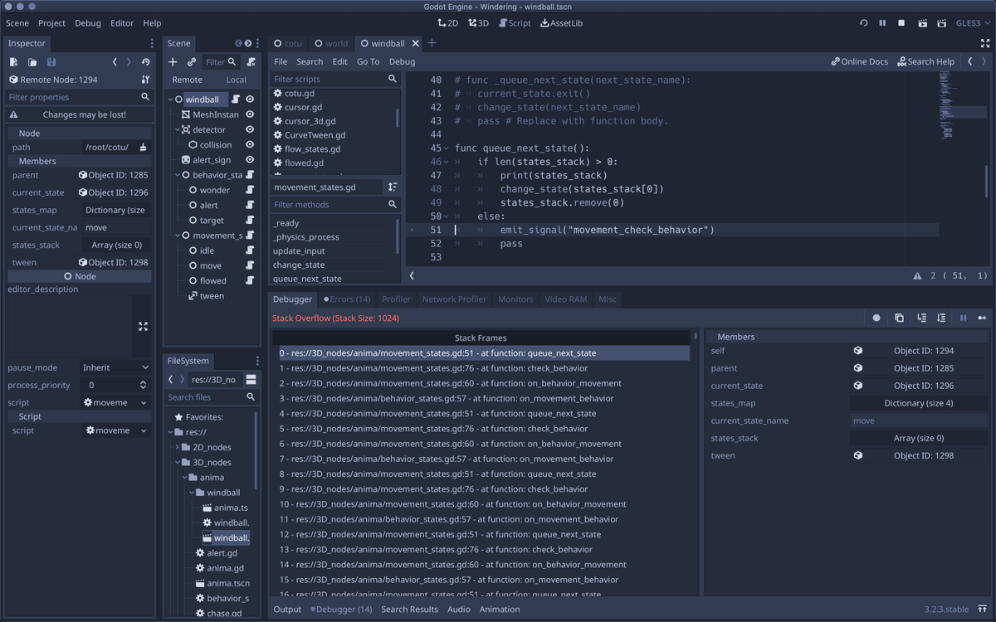Toggle alphabetical sorting of methods list
996x622 pixels.
(x=393, y=187)
